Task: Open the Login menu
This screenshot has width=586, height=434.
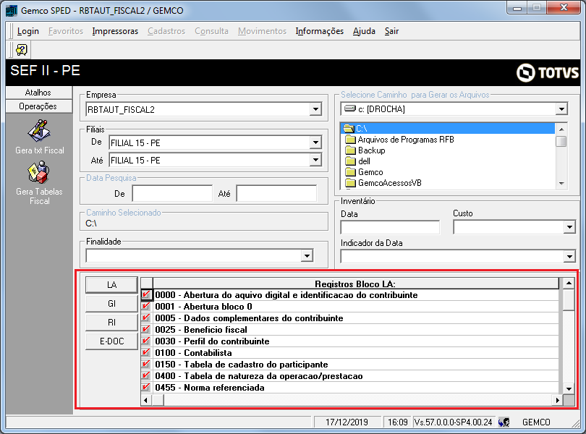Action: [x=28, y=31]
